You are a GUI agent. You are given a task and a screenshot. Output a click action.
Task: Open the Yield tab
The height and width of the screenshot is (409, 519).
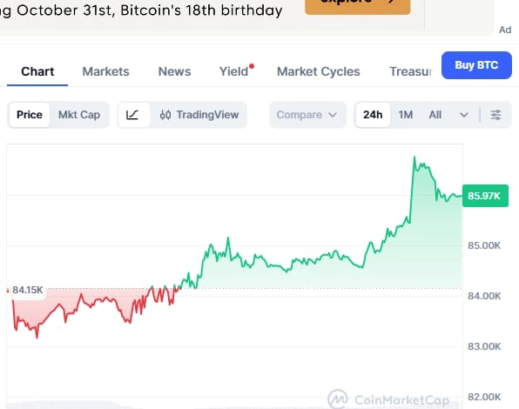233,71
